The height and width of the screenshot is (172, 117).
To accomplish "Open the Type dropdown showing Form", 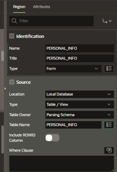I will [73, 69].
